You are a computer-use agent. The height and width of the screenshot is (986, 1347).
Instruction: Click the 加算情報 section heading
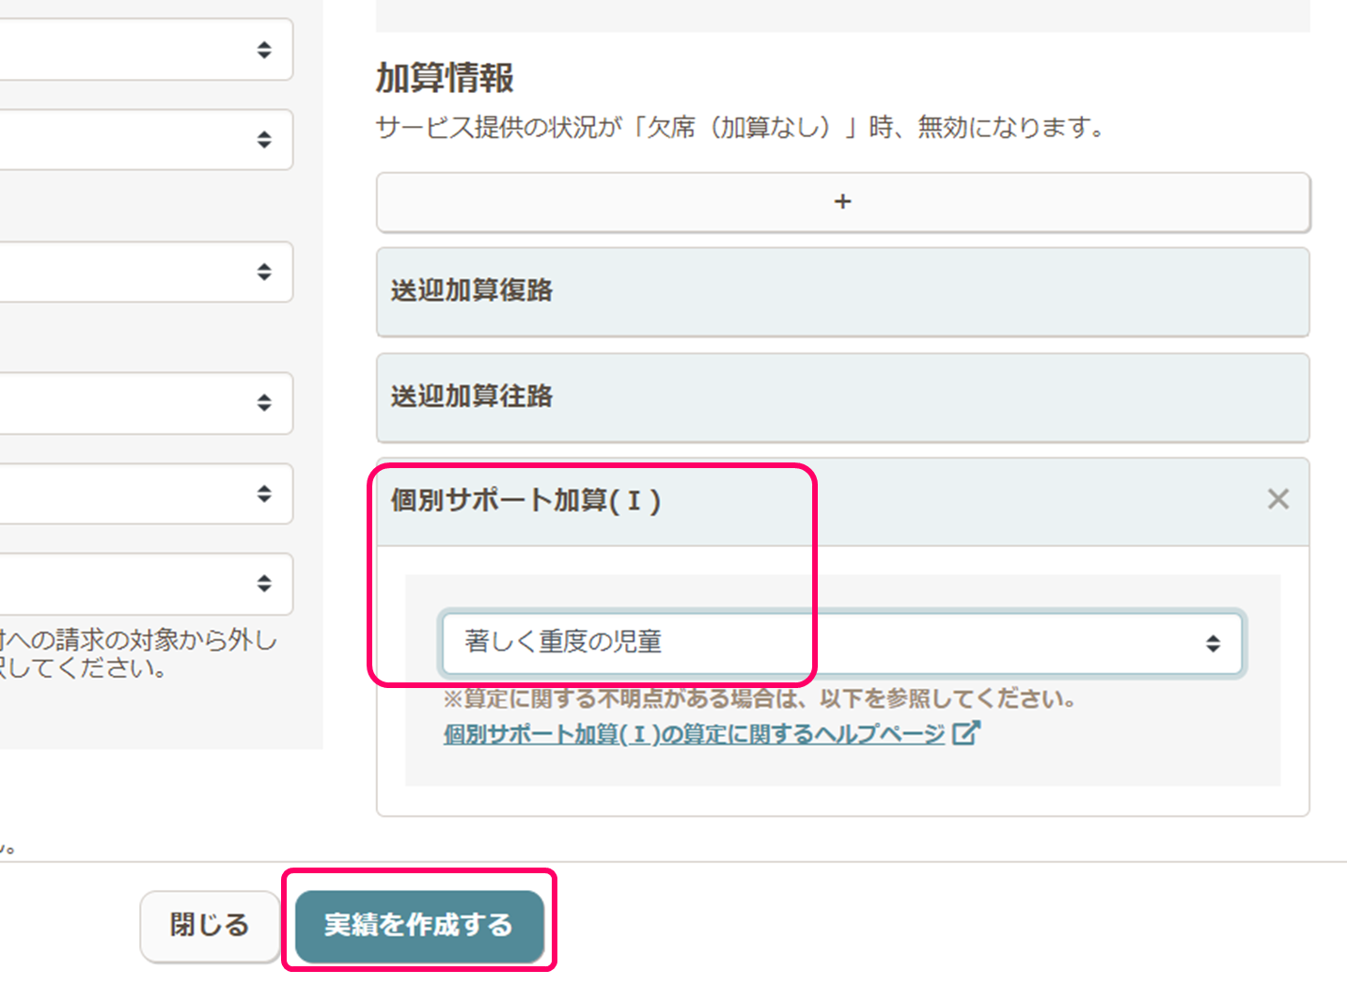click(x=445, y=78)
